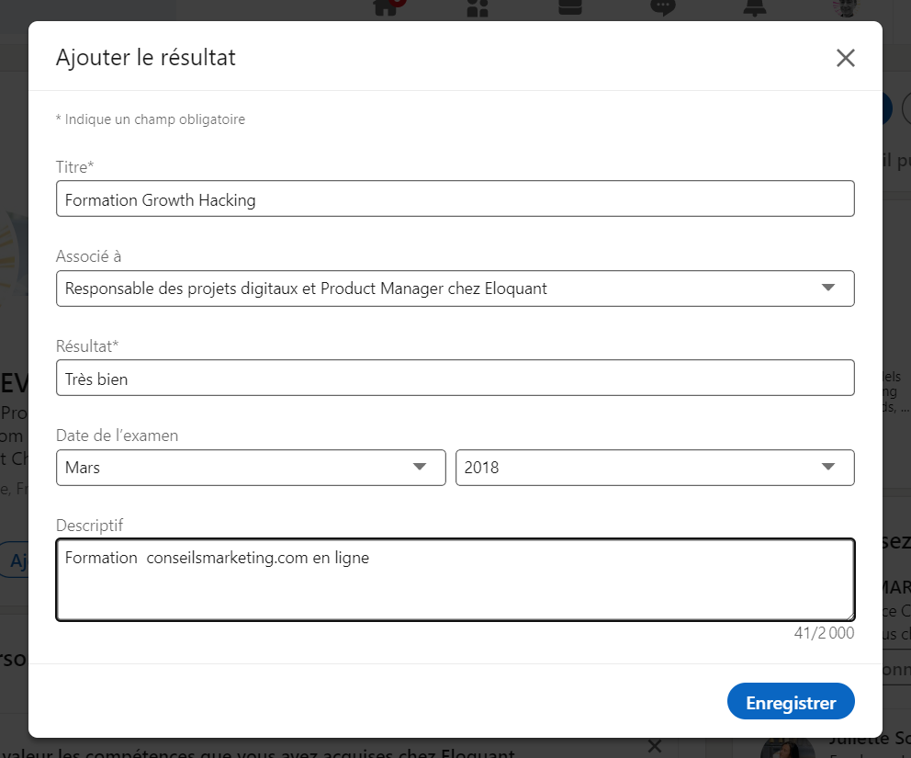Click the 'Date de l'examen' label

pyautogui.click(x=117, y=436)
